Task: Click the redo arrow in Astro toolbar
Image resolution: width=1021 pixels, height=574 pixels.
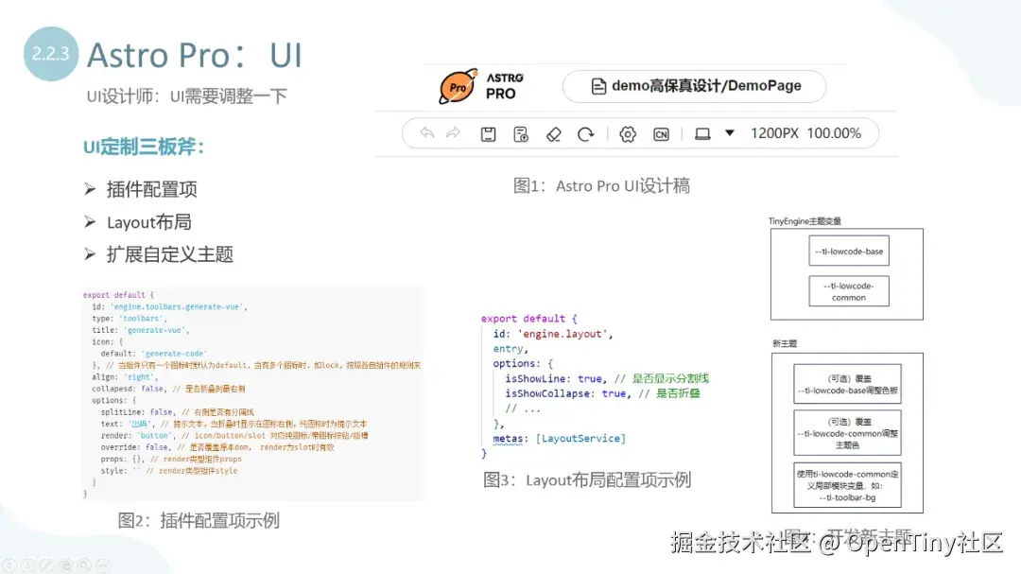Action: tap(453, 133)
